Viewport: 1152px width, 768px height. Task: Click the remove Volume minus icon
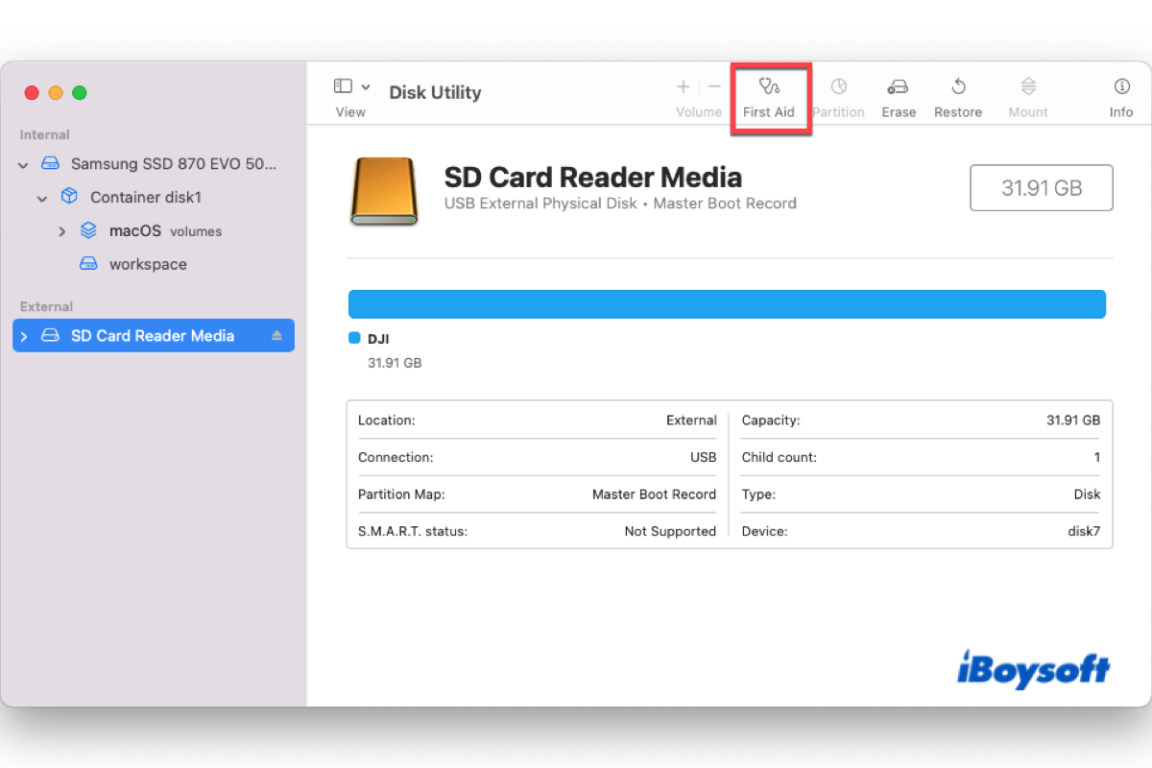point(714,86)
